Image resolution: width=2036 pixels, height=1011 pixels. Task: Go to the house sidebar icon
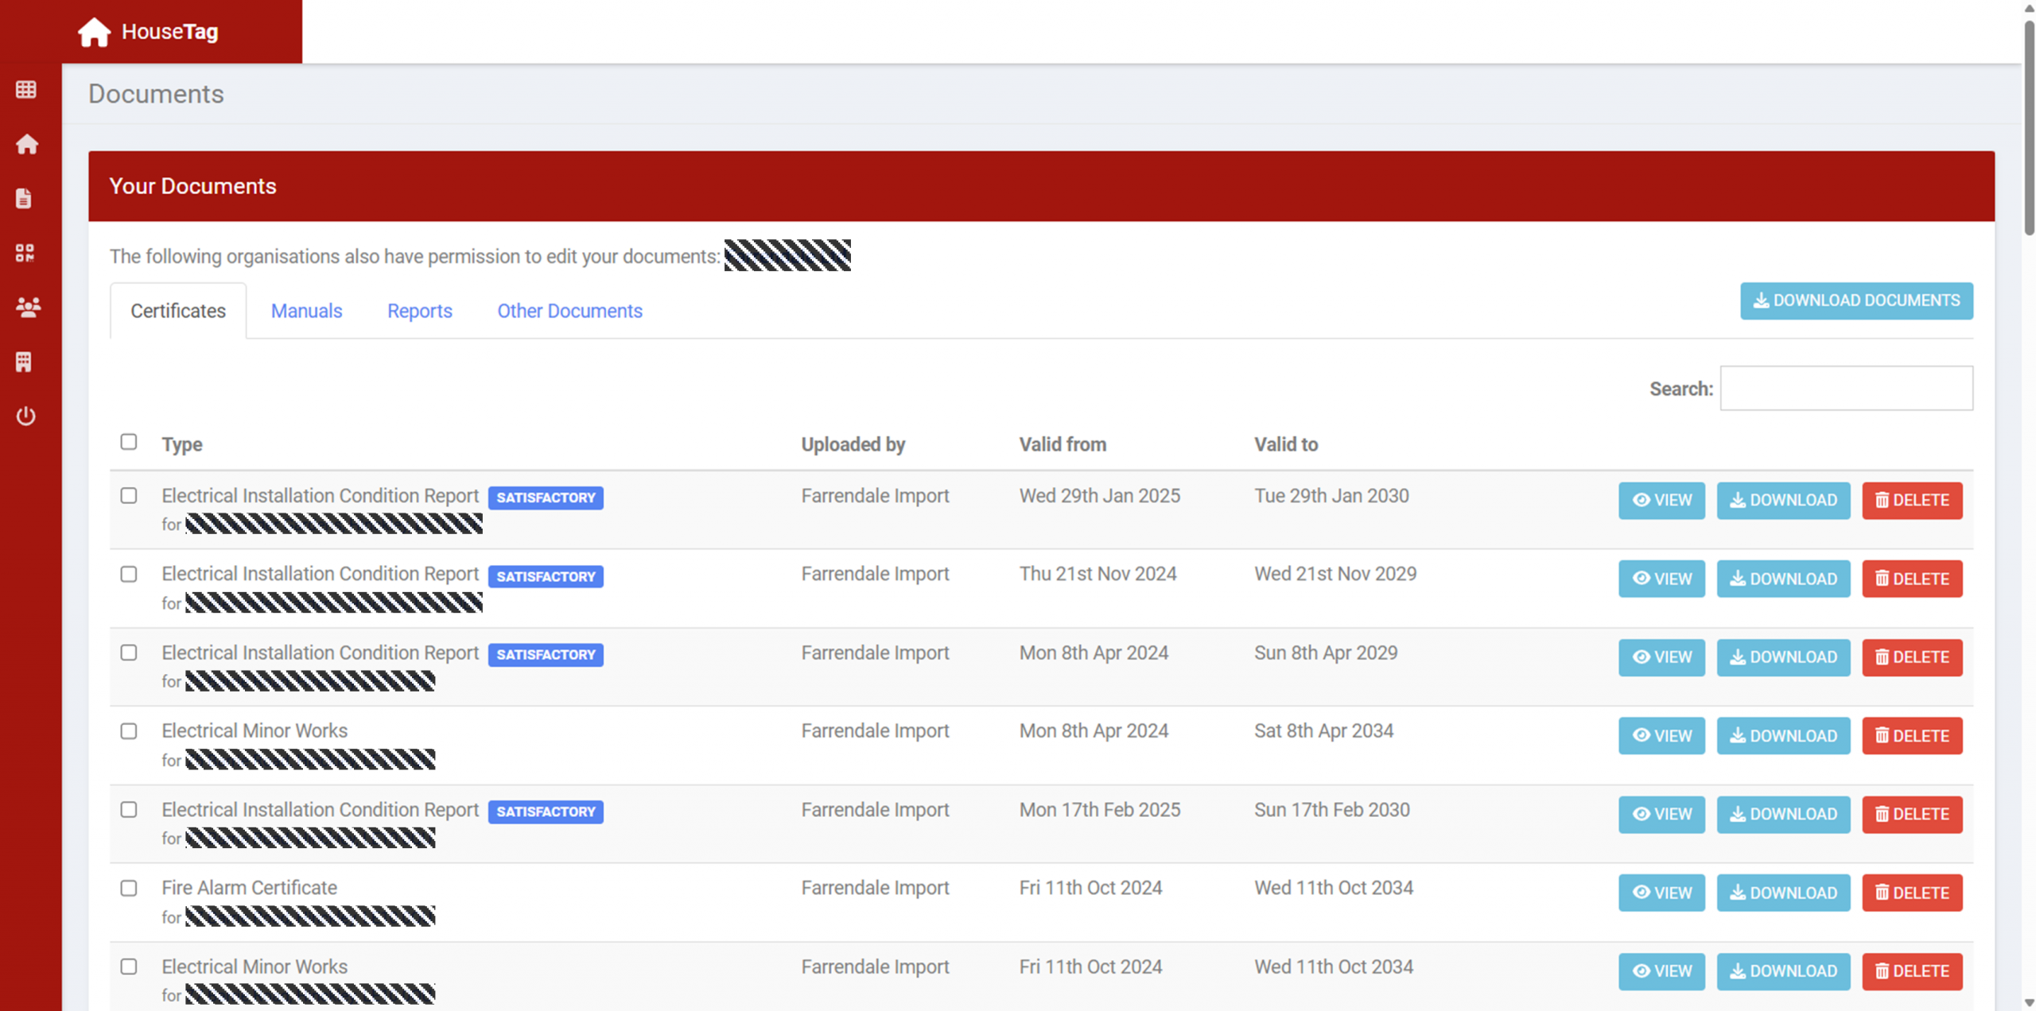(x=26, y=144)
